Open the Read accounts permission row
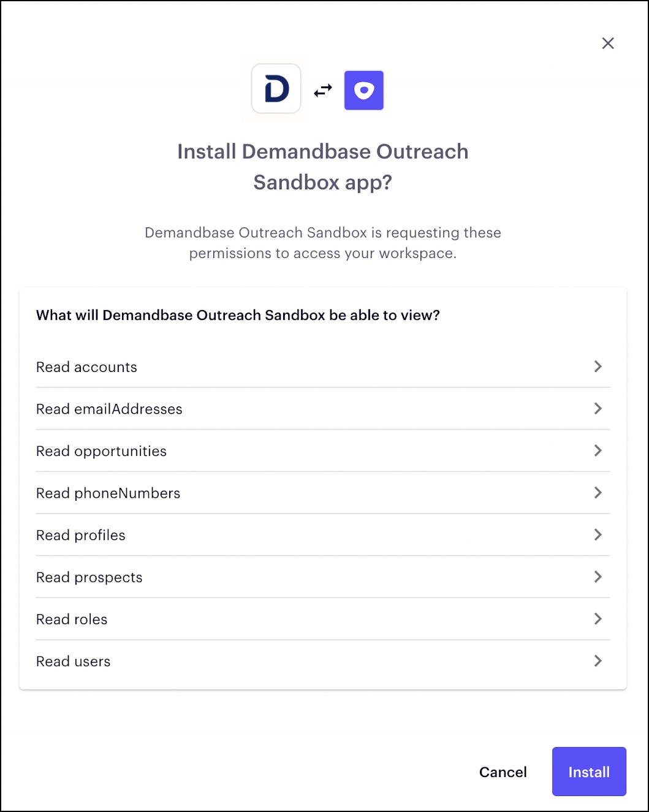Viewport: 649px width, 812px height. (323, 366)
